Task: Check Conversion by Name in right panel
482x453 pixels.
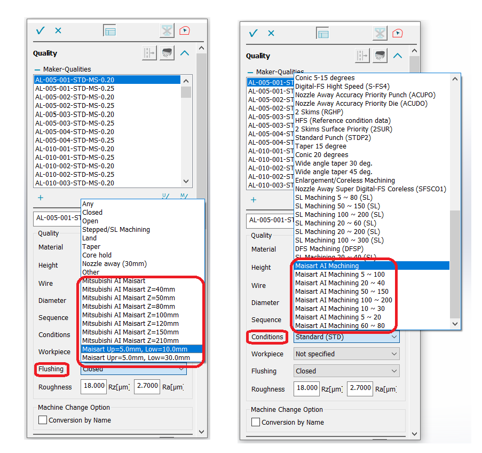Action: click(256, 422)
